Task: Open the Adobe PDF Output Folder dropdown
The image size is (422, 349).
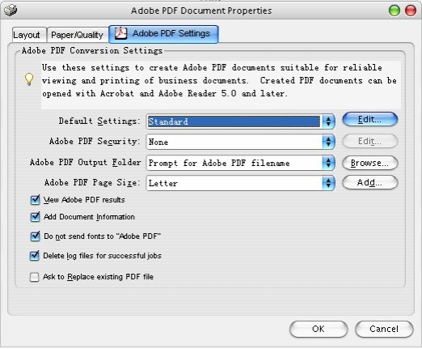Action: (328, 163)
